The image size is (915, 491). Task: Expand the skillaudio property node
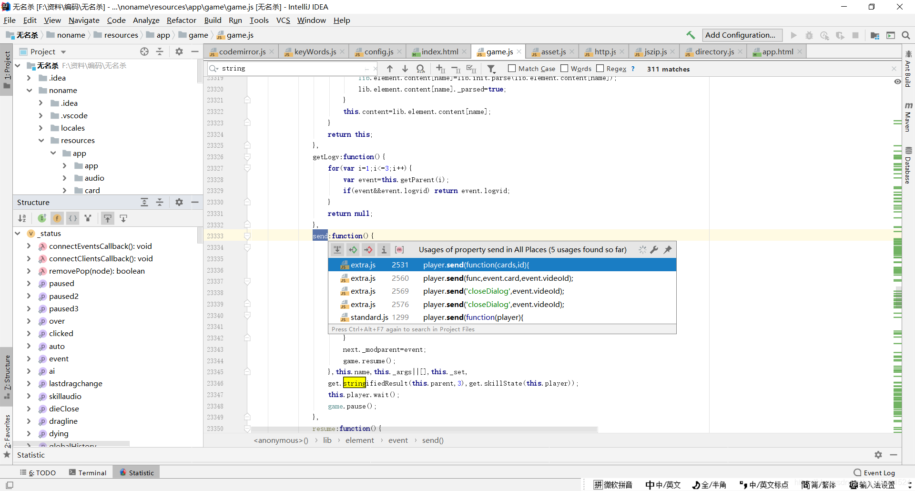[29, 396]
